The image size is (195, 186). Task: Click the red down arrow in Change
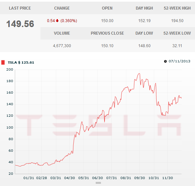click(x=57, y=20)
